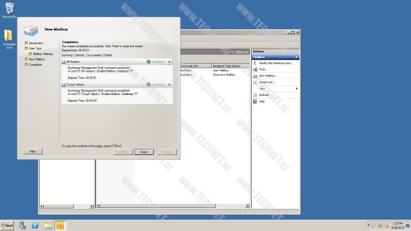
Task: Collapse the Turqut Valiyev result section
Action: [x=170, y=84]
